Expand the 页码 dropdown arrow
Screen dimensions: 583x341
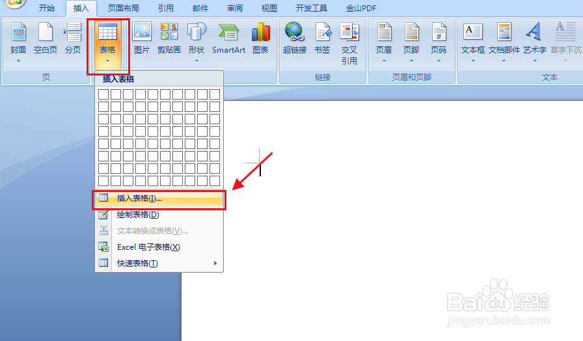point(439,61)
